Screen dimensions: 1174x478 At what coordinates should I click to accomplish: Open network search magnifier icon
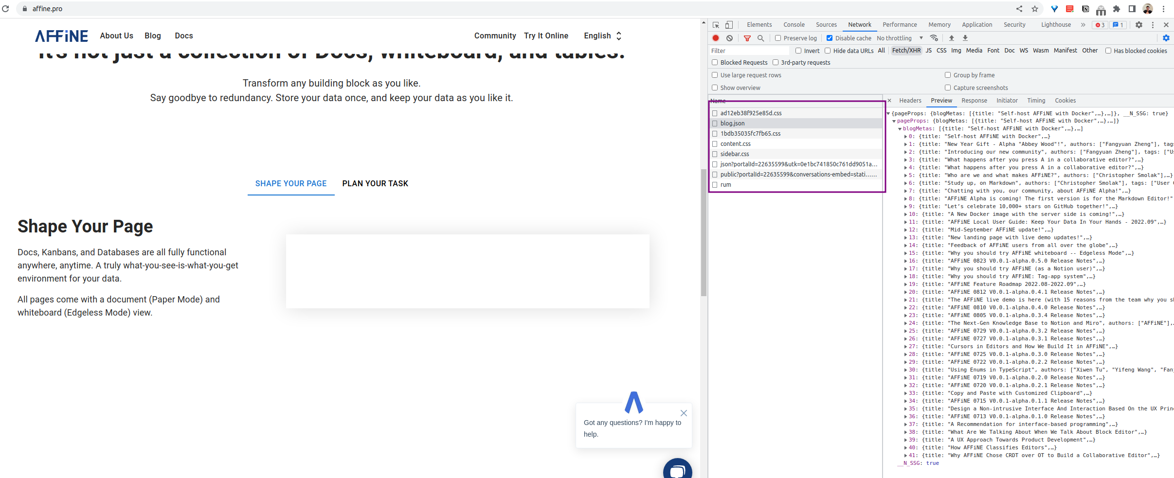coord(761,38)
